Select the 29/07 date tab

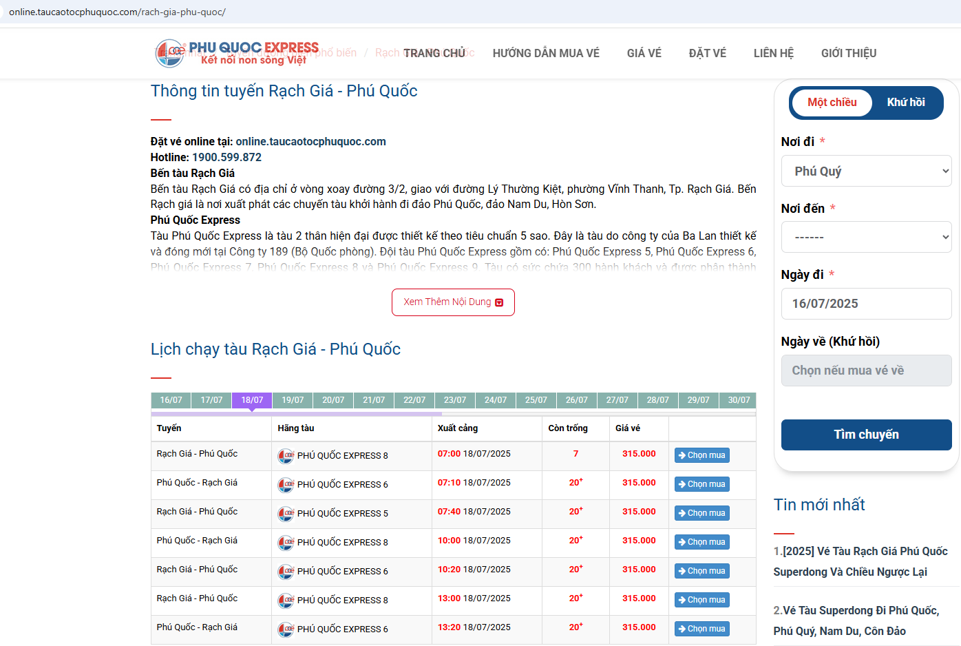(x=699, y=400)
